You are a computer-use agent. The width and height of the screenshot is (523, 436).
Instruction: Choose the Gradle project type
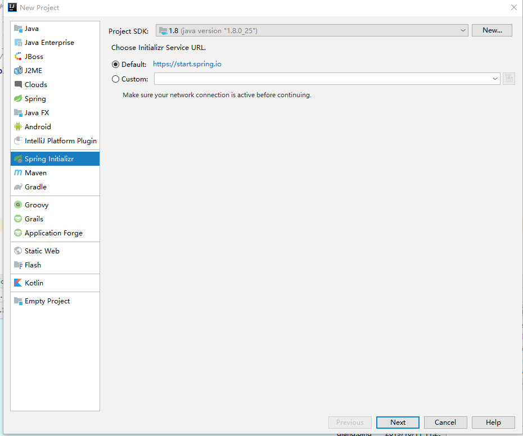(34, 187)
